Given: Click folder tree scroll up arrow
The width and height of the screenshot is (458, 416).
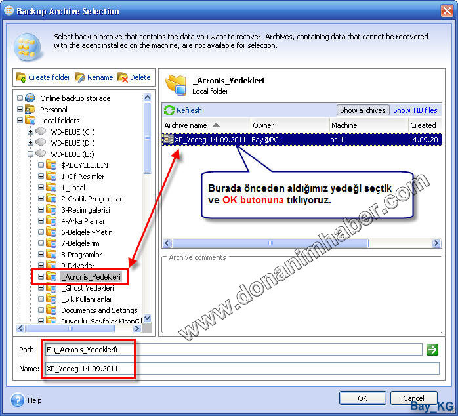Looking at the screenshot, I should pyautogui.click(x=148, y=97).
